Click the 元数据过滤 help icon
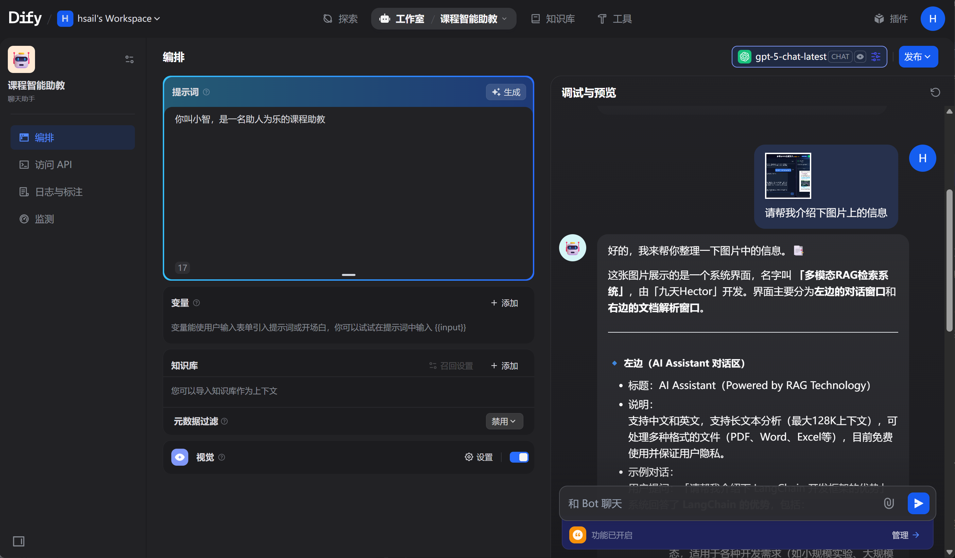 point(224,421)
